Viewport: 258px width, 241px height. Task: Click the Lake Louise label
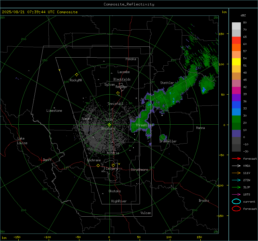[22, 141]
